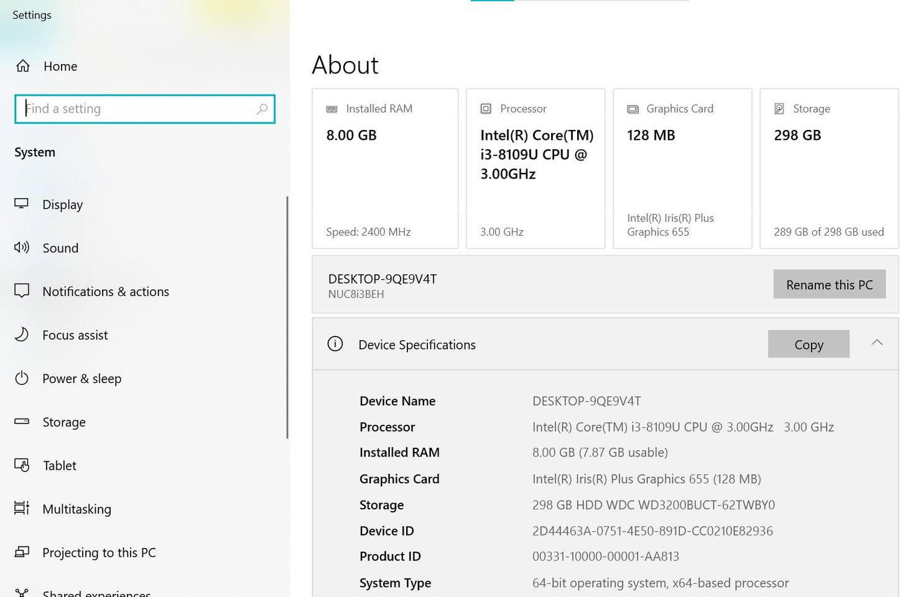Image resolution: width=918 pixels, height=597 pixels.
Task: Click the Tablet icon in sidebar
Action: [x=22, y=465]
